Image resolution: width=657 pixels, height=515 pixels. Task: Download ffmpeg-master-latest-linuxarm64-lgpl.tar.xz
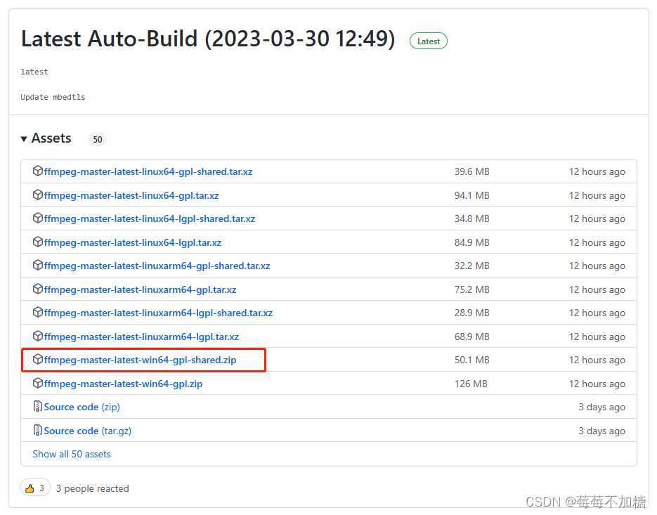tap(141, 337)
